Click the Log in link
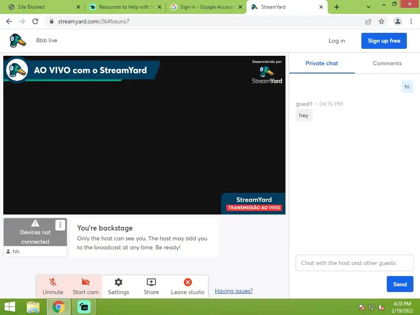 click(337, 41)
